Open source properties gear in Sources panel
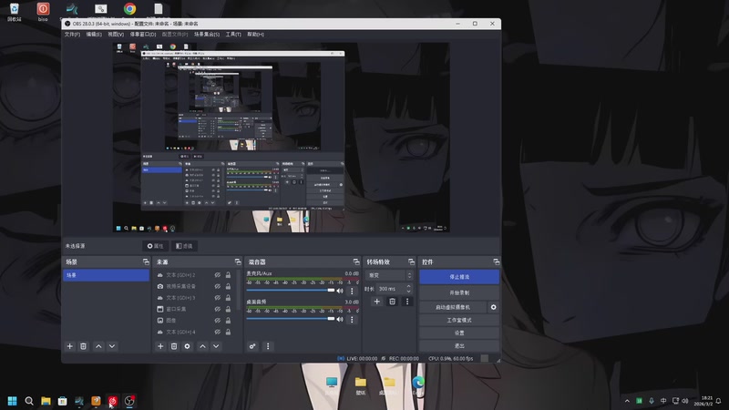Screen dimensions: 729x410 point(188,346)
